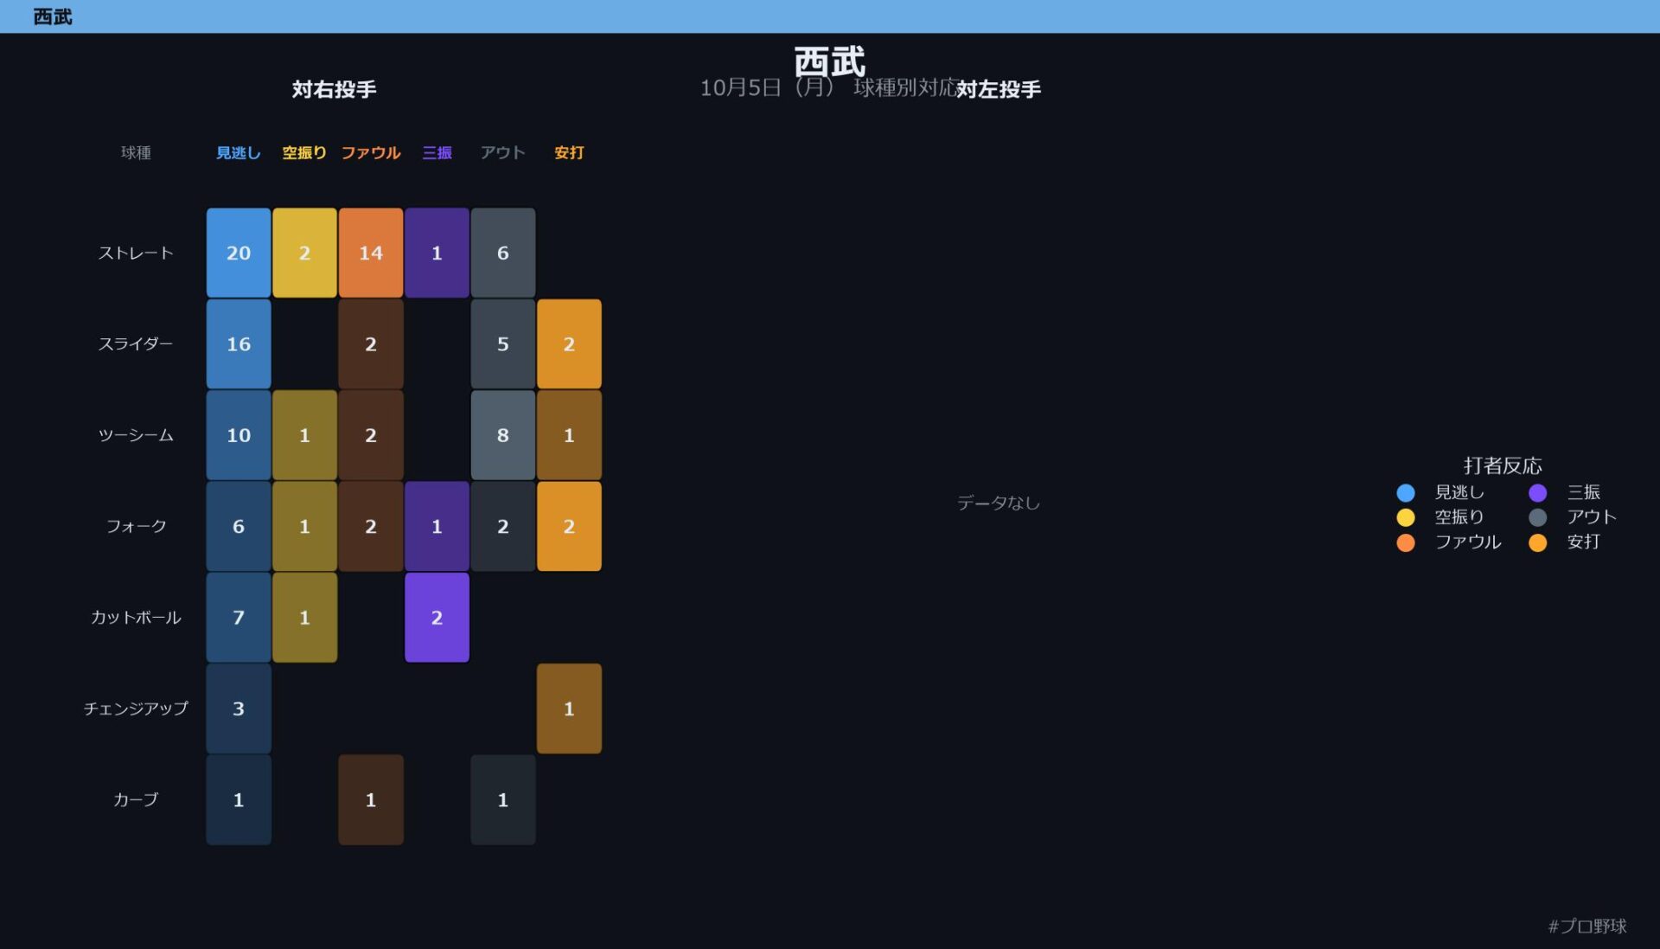Select the 安打 column header
Screen dimensions: 1660x949
569,153
